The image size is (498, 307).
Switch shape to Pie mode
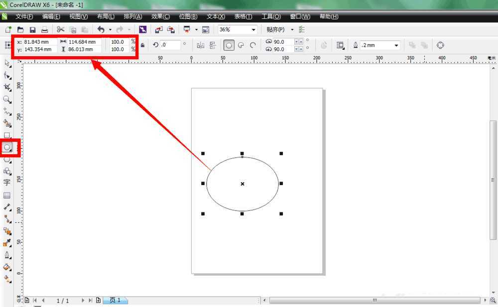241,45
